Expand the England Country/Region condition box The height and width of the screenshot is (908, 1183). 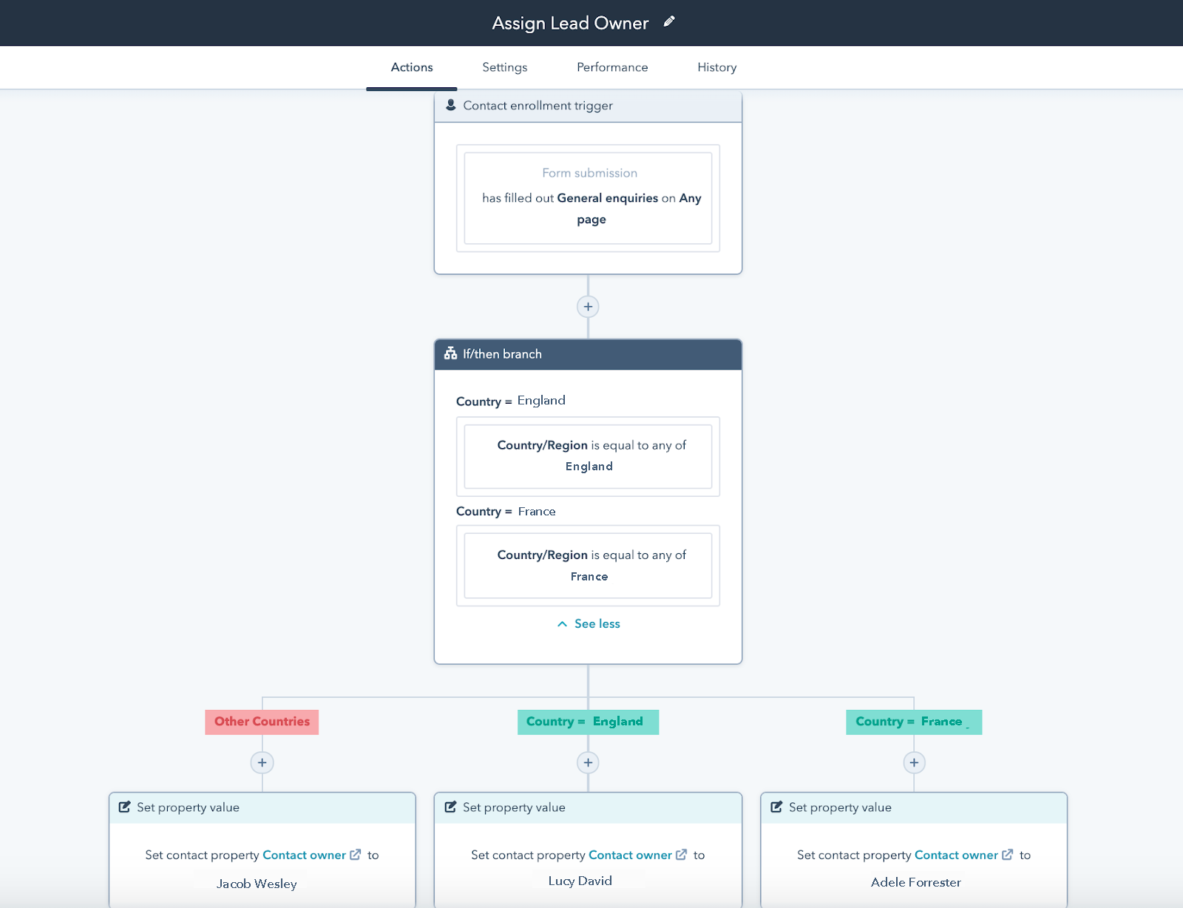point(588,455)
